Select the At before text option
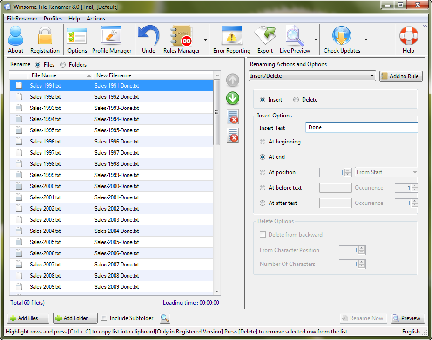This screenshot has height=340, width=432. pos(263,188)
